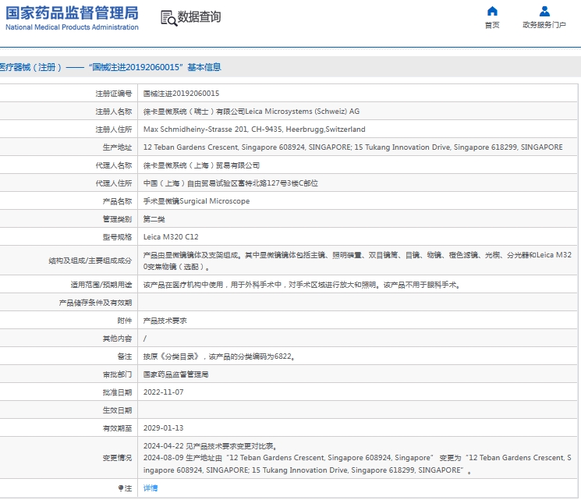Click the 分类编码为6822 remark text
This screenshot has height=500, width=581.
(x=219, y=356)
